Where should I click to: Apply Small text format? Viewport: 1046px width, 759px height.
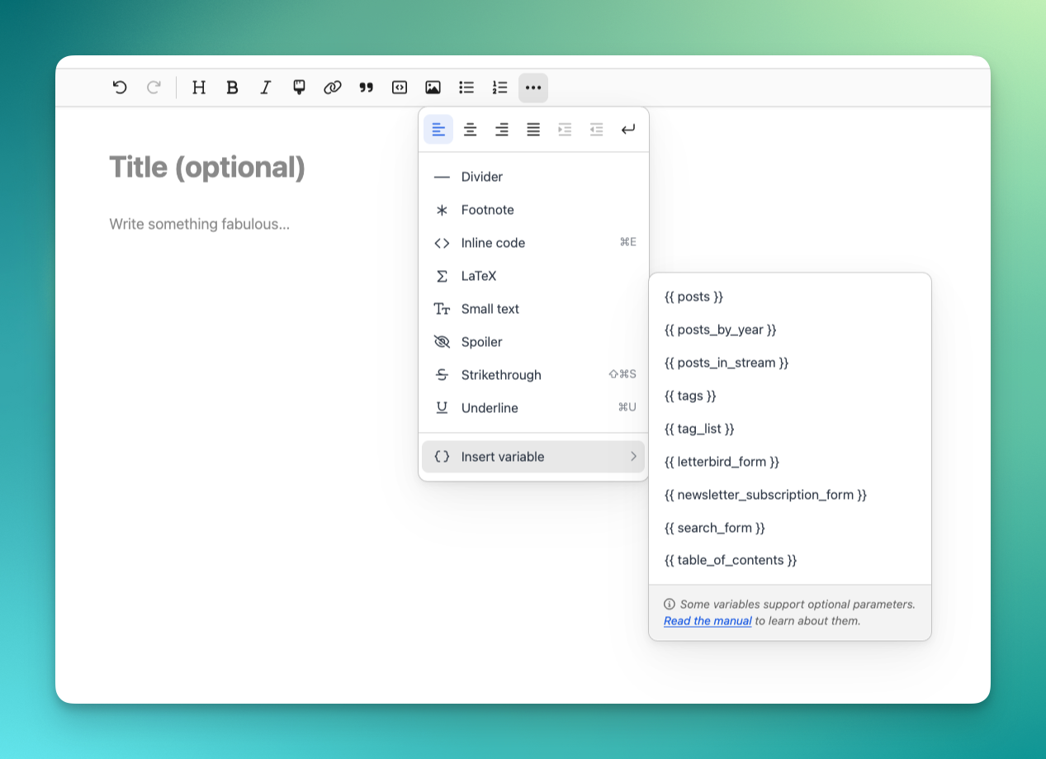pyautogui.click(x=533, y=309)
